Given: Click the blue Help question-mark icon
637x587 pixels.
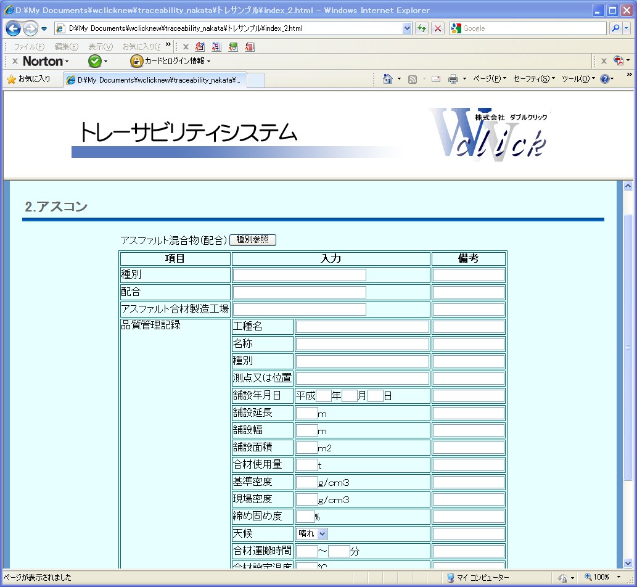Looking at the screenshot, I should (x=604, y=79).
